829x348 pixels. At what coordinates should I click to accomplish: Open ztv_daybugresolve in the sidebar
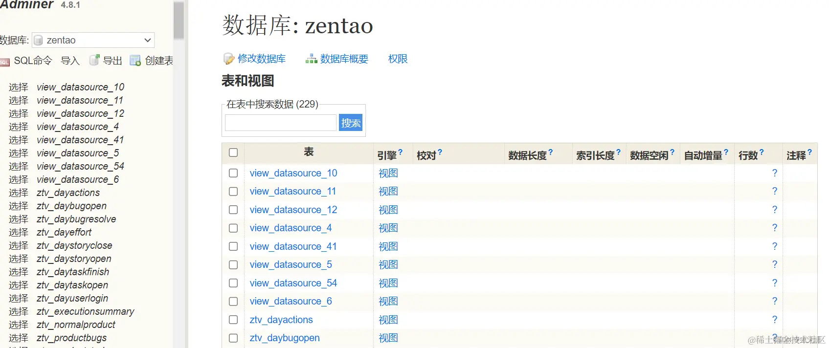[76, 219]
